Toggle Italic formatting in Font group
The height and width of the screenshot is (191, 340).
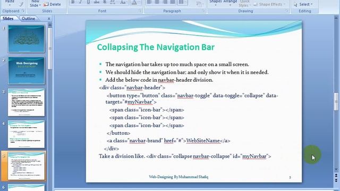point(80,2)
